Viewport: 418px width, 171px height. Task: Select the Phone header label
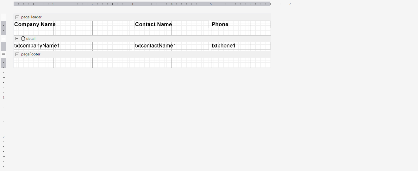pos(220,24)
